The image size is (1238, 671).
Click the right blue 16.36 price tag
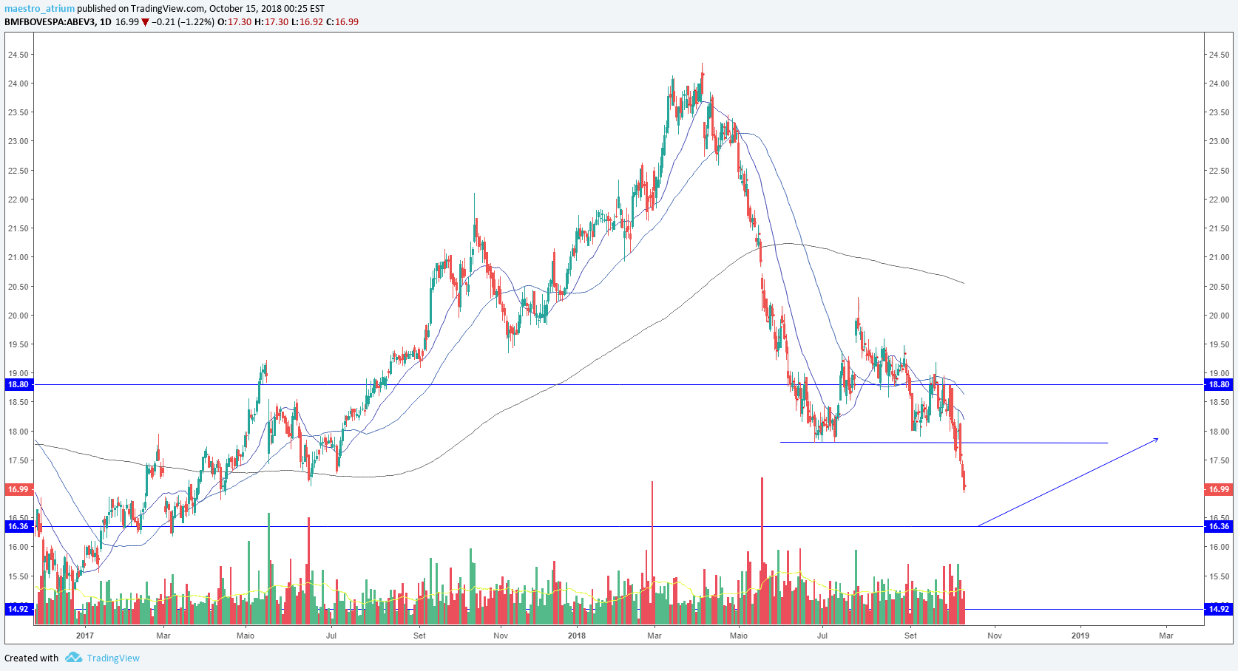tap(1219, 526)
